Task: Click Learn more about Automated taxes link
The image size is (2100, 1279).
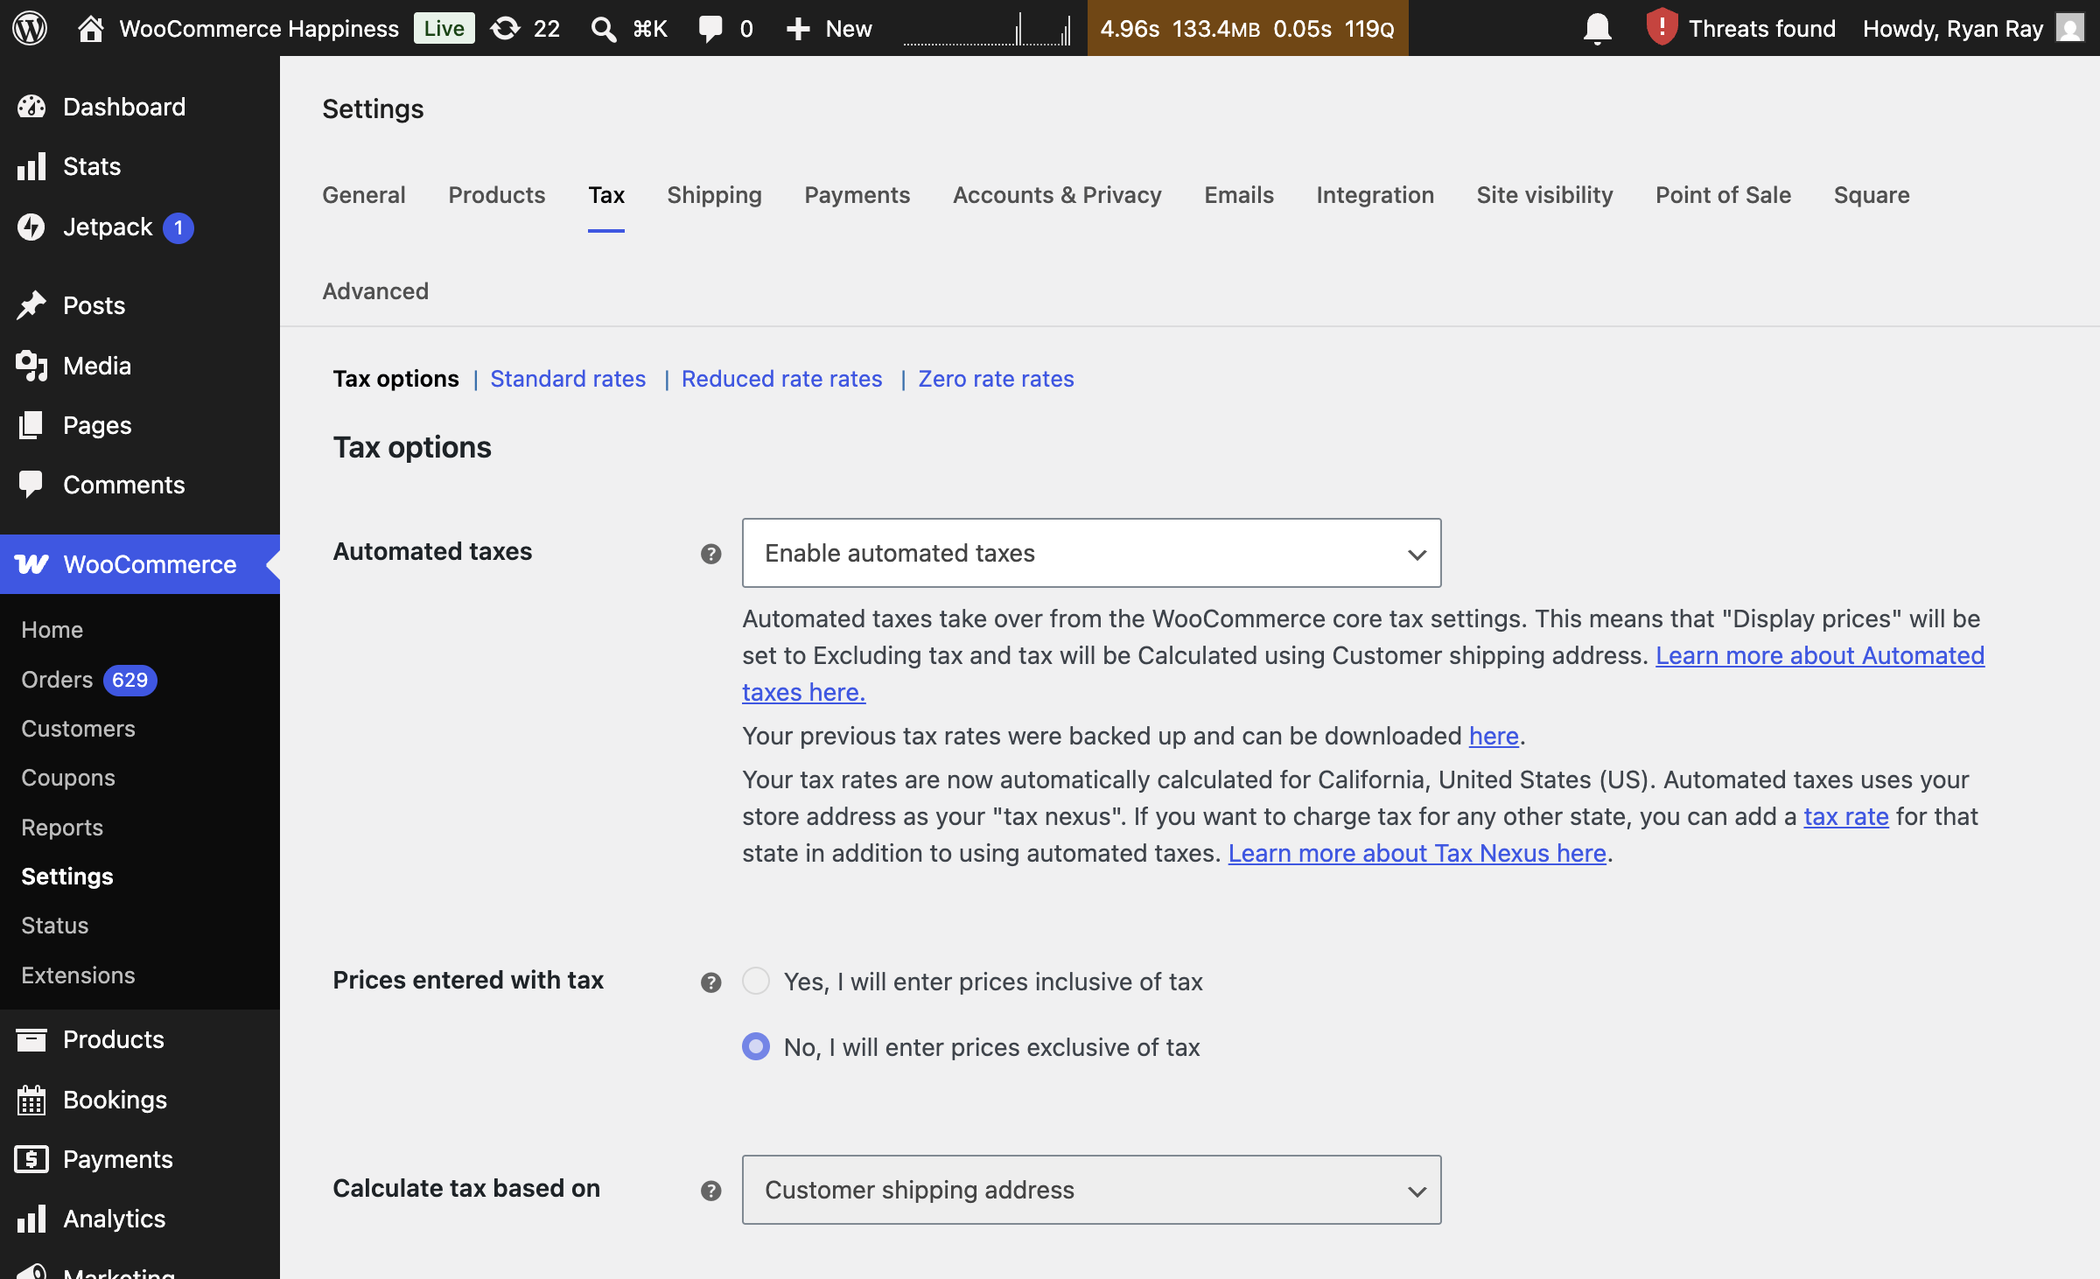Action: coord(1820,655)
